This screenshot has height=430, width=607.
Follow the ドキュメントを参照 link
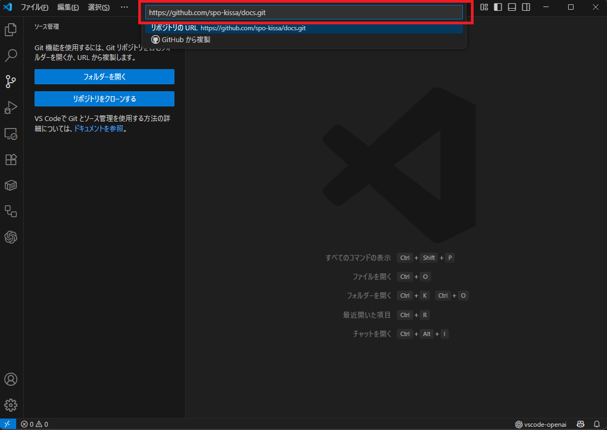98,129
